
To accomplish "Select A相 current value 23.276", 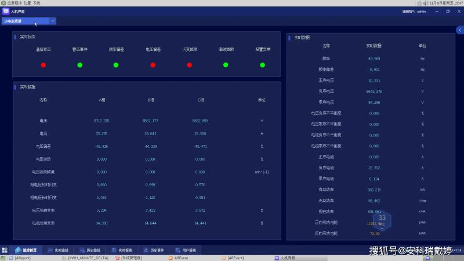I will [x=101, y=133].
